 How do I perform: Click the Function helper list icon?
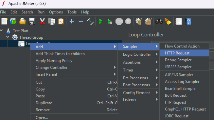[x=179, y=21]
